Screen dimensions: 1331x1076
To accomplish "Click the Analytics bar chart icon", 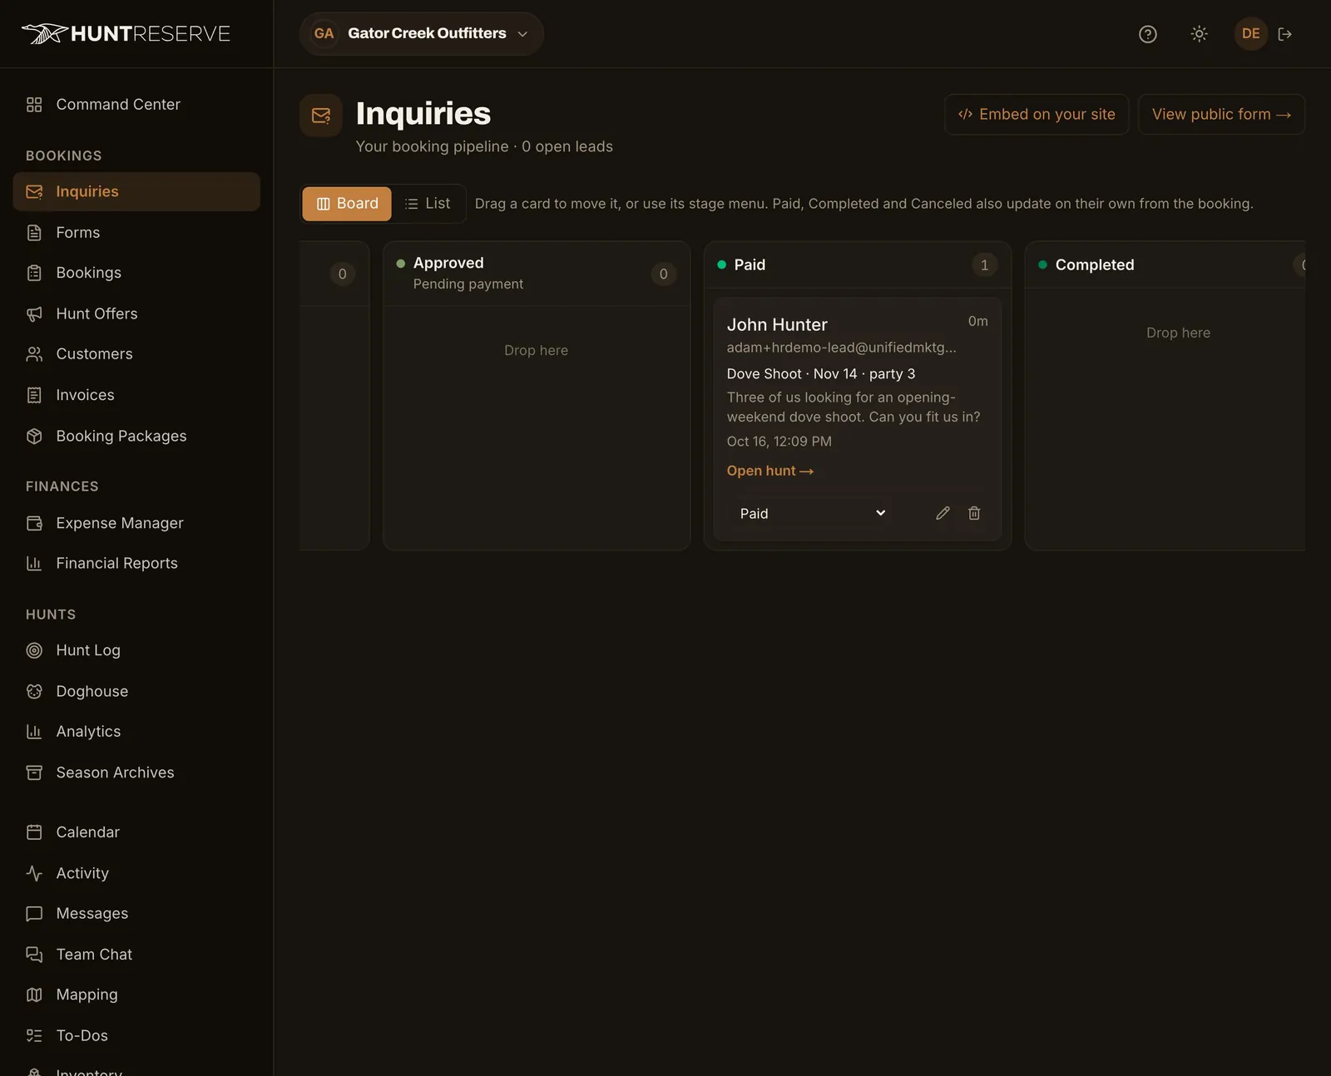I will [x=34, y=732].
